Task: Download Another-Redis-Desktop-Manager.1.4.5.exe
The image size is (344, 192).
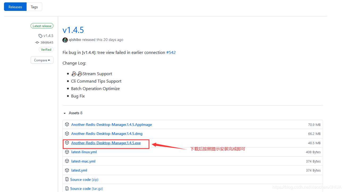Action: (106, 143)
